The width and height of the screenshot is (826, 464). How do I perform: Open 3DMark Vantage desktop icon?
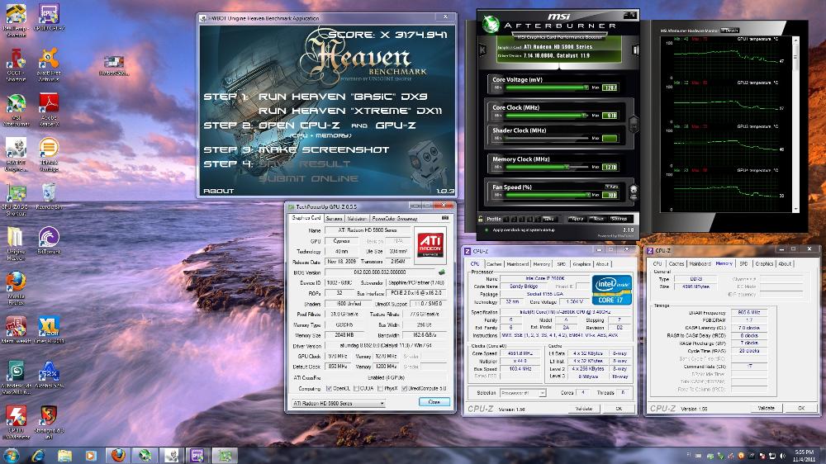[x=49, y=154]
